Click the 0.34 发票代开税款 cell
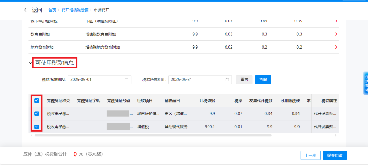Viewport: 368px width, 165px height. click(x=268, y=114)
